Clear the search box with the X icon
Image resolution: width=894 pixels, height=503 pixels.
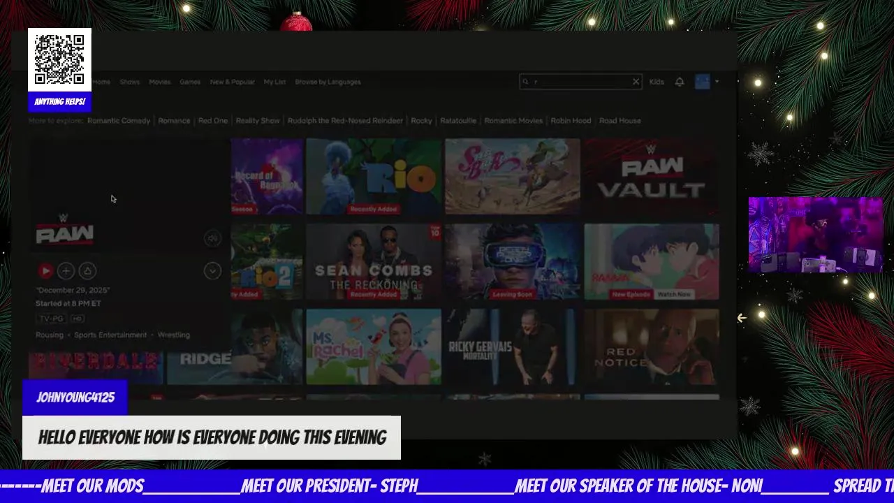(636, 82)
